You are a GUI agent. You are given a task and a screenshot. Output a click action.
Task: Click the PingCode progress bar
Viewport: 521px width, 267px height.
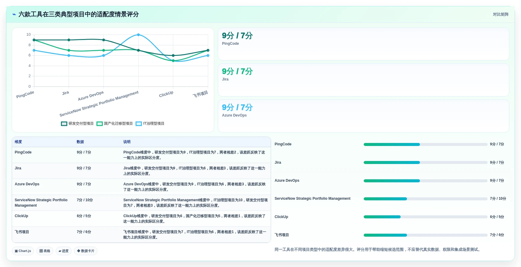(425, 144)
